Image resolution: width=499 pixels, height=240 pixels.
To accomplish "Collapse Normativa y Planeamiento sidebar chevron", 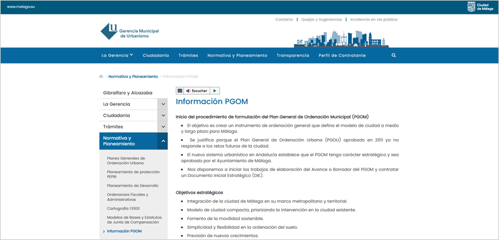I will pyautogui.click(x=163, y=141).
